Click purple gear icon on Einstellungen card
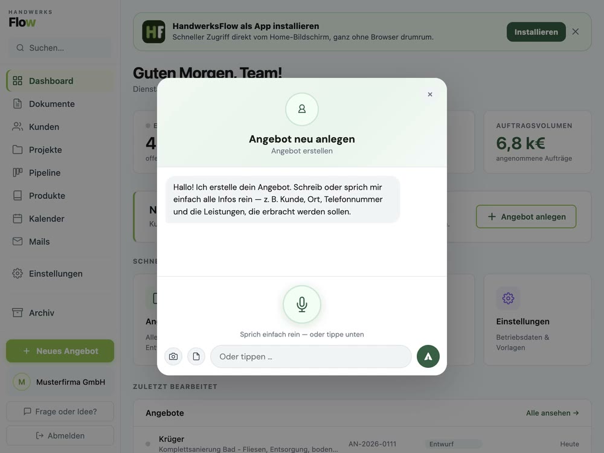This screenshot has height=453, width=604. (x=508, y=298)
